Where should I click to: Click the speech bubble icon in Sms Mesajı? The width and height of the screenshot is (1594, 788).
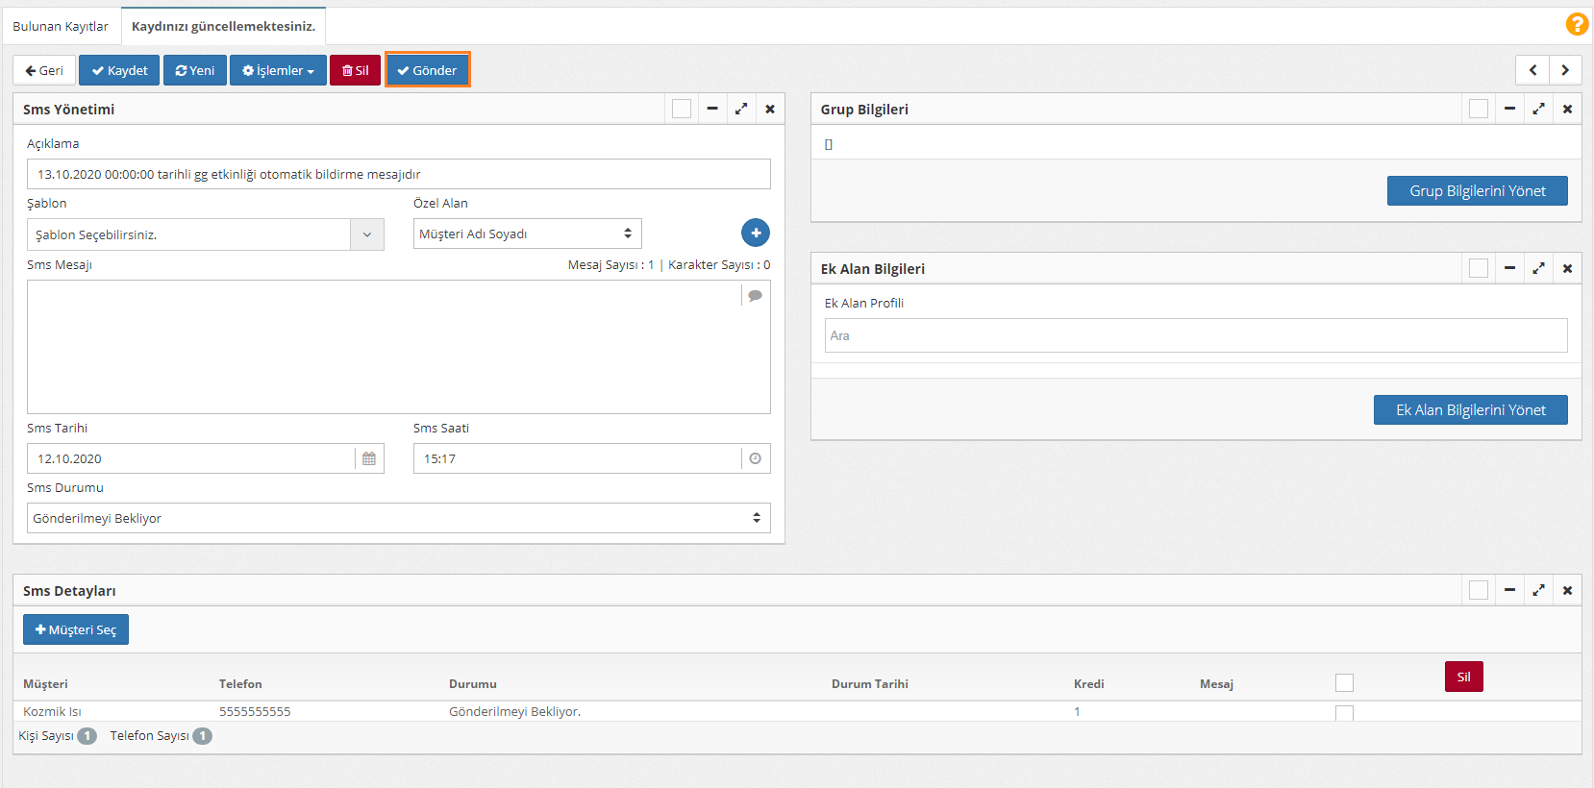tap(755, 296)
